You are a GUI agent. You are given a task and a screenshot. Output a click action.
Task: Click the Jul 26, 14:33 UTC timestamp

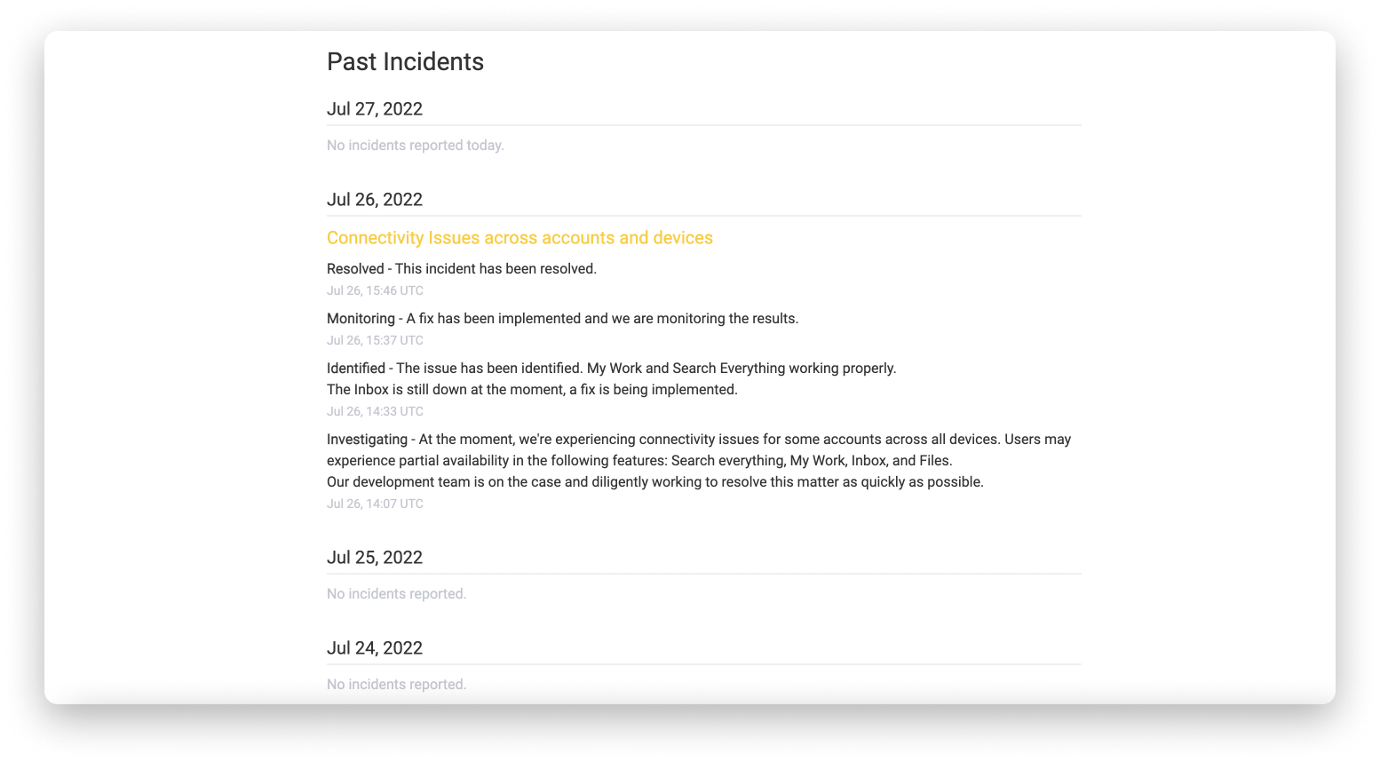375,411
